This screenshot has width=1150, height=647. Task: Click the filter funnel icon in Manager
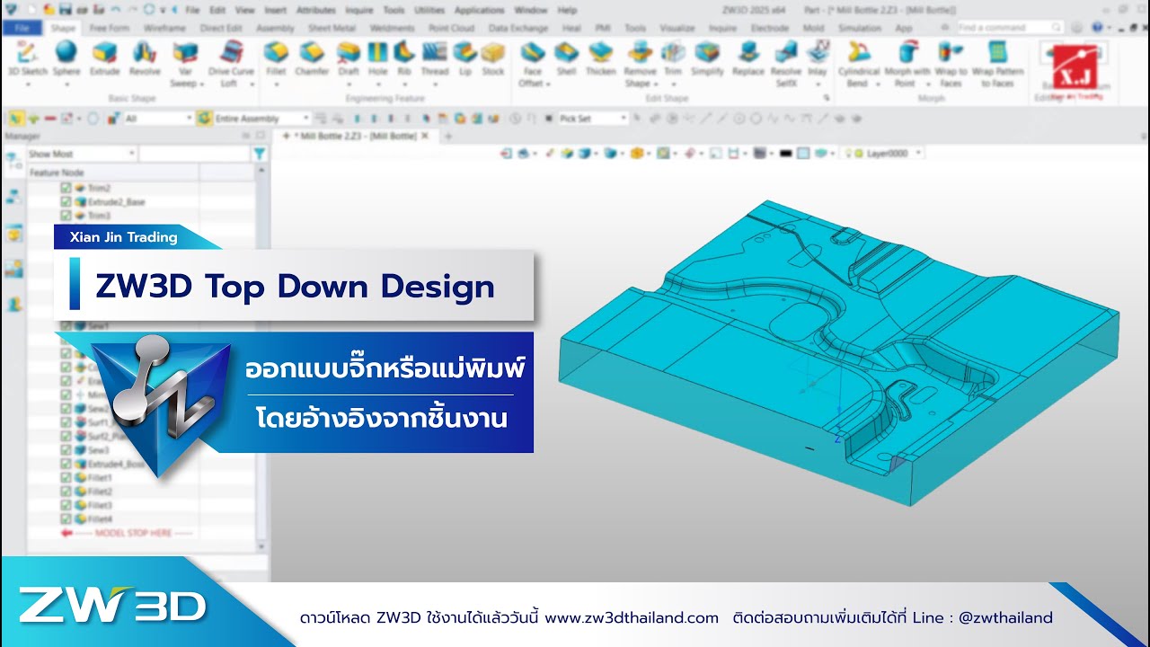click(x=260, y=155)
